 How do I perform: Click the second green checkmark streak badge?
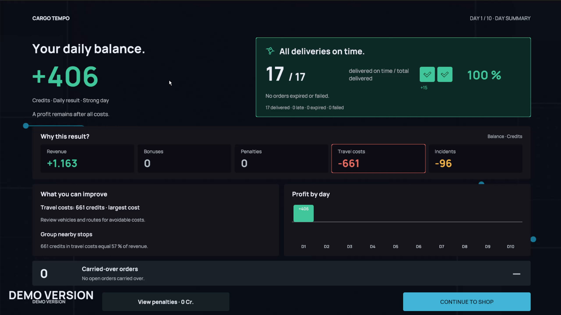[x=445, y=74]
